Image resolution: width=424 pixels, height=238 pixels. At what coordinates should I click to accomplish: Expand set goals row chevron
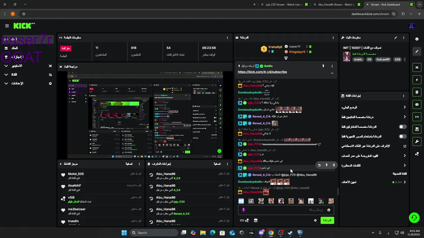tap(405, 182)
